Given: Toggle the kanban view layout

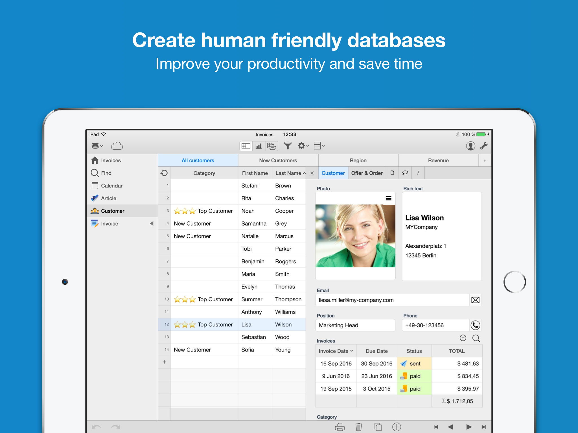Looking at the screenshot, I should click(x=271, y=146).
